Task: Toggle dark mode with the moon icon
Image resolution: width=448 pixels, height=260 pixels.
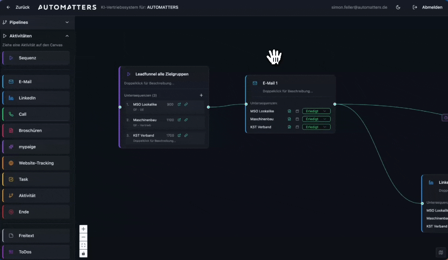Action: 398,7
